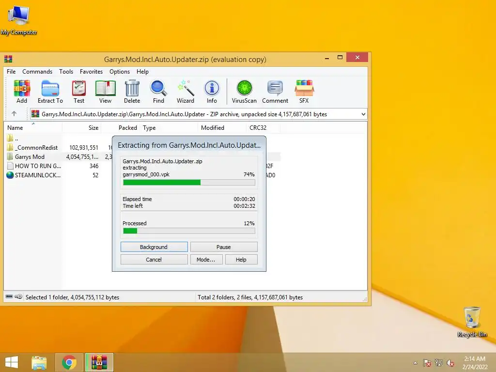Open the Favorites menu
Viewport: 496px width, 372px height.
coord(91,72)
